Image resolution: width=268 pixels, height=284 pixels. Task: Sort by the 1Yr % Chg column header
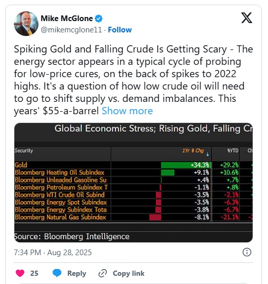[193, 151]
